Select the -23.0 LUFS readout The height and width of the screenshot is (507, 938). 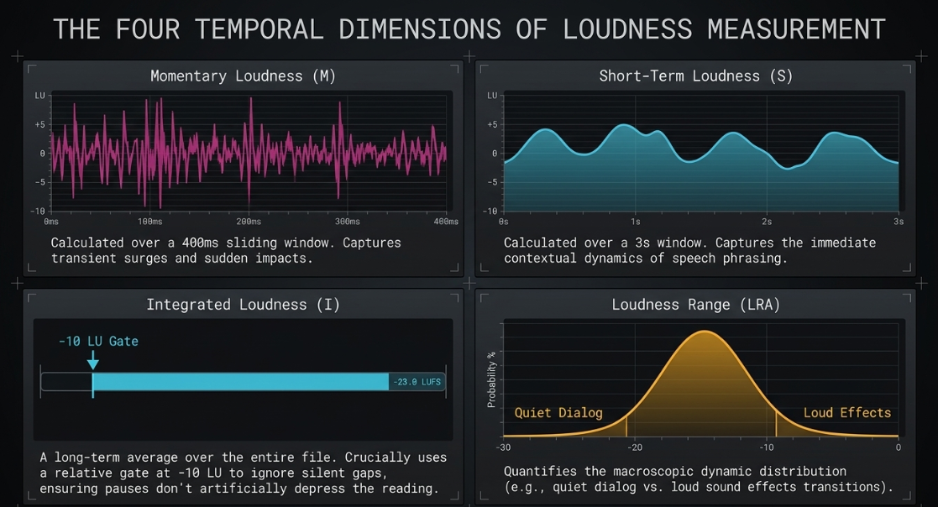point(417,382)
